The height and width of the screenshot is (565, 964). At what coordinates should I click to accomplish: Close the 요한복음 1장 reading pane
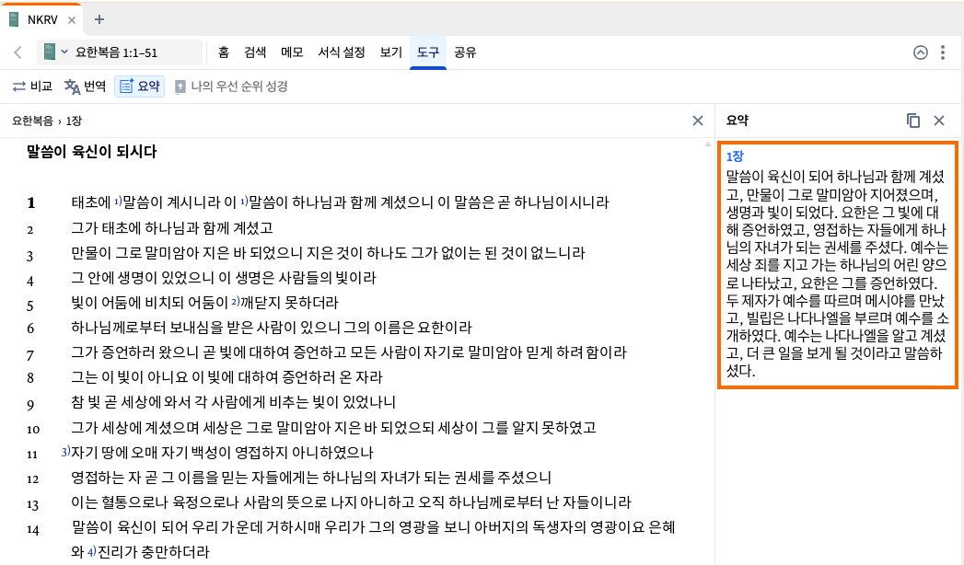(698, 121)
